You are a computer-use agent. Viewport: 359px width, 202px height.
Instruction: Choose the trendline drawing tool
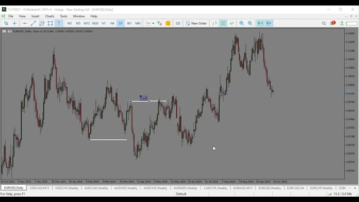click(33, 23)
